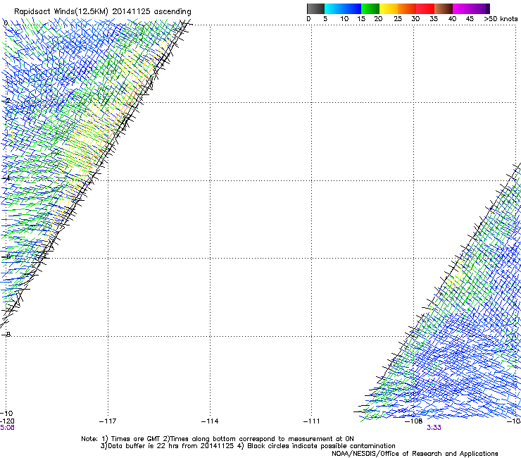
Task: Select the orange 25-30 knots legend segment
Action: click(407, 8)
